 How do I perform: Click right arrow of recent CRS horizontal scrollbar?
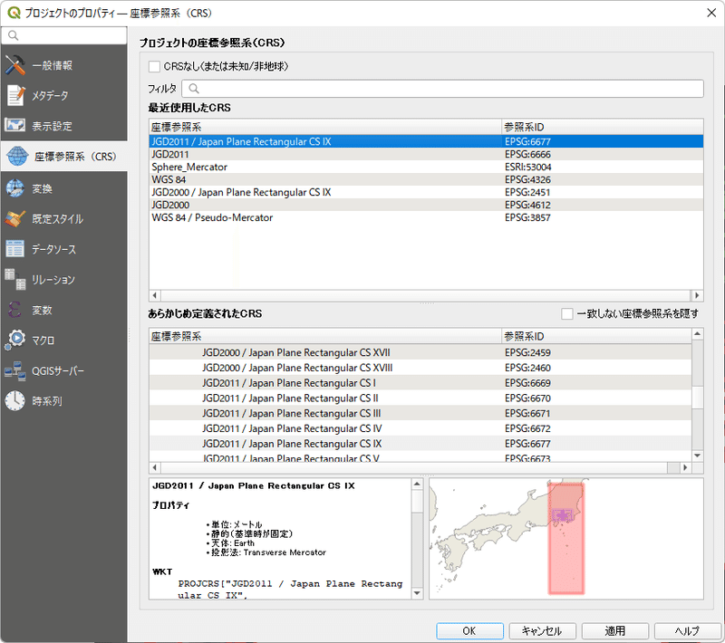697,295
